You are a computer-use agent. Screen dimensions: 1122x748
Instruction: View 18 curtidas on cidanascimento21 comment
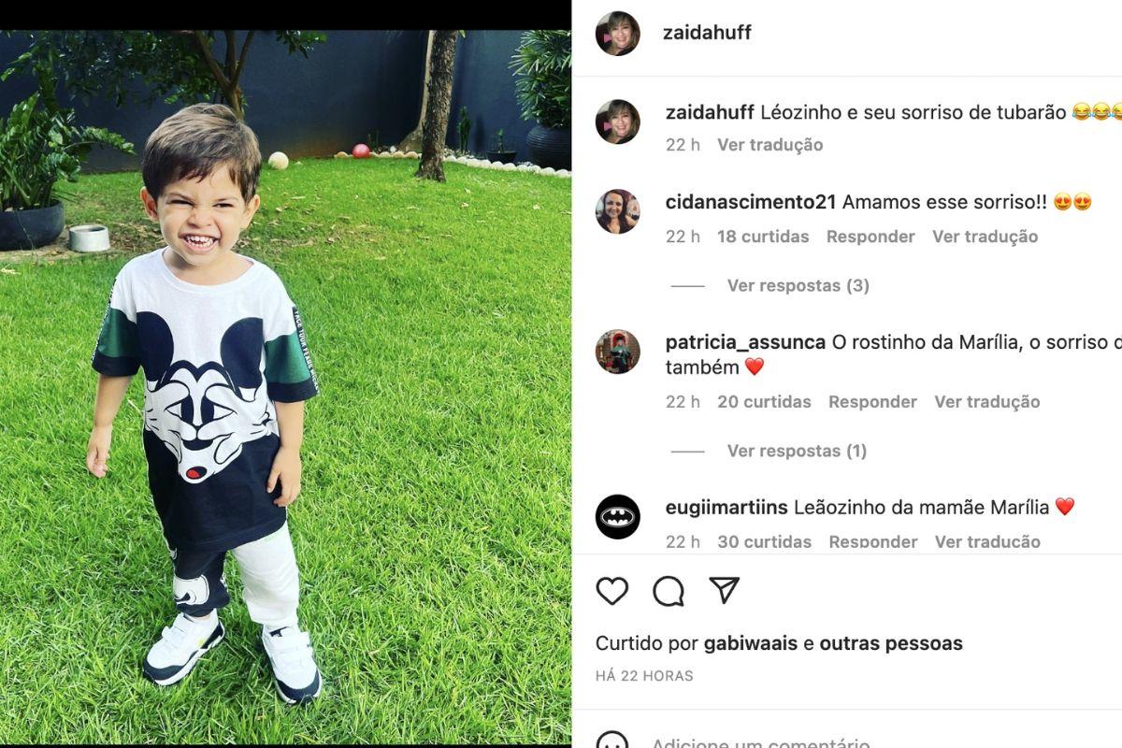(763, 237)
